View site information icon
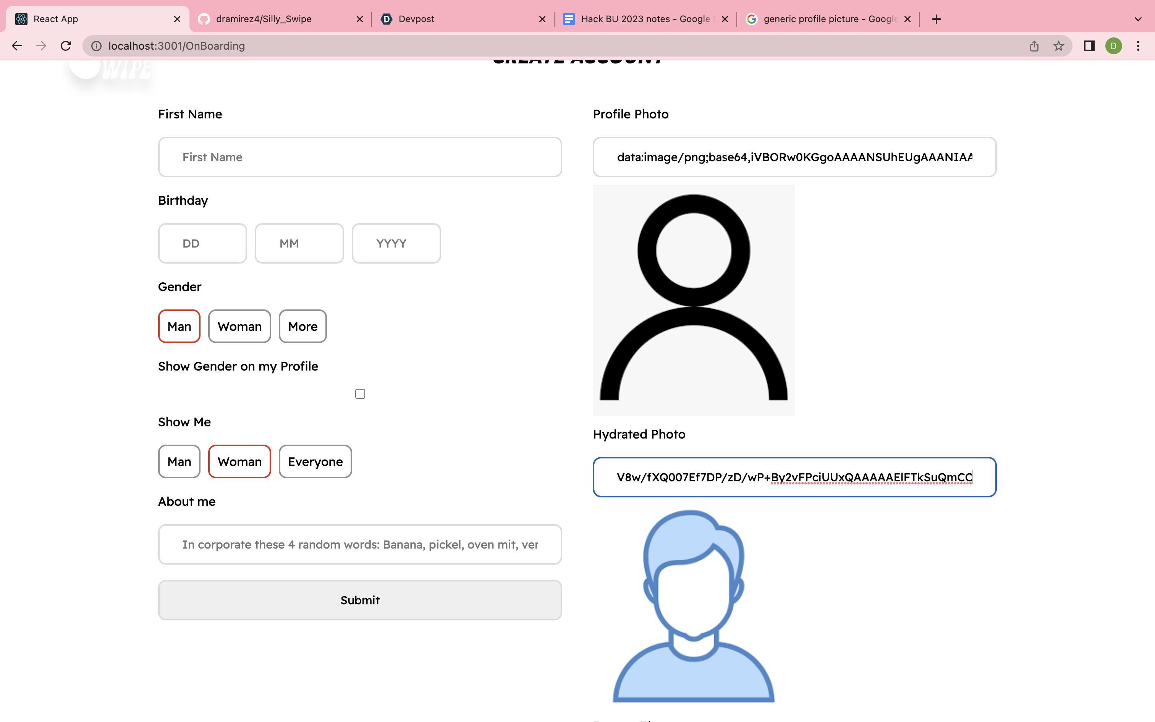1155x722 pixels. (96, 46)
